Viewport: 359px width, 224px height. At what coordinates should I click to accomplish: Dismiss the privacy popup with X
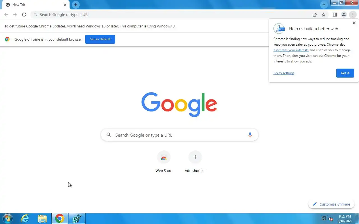[354, 23]
